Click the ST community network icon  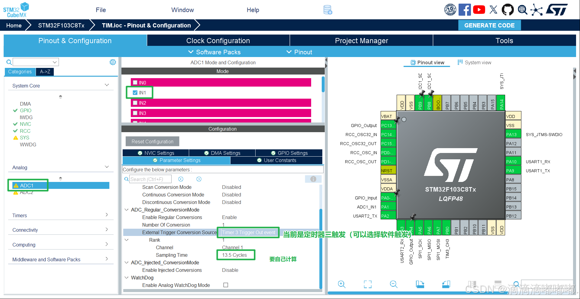tap(536, 10)
